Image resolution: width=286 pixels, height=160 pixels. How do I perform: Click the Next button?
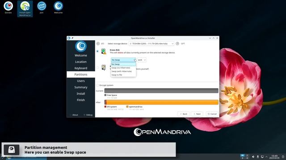point(197,114)
